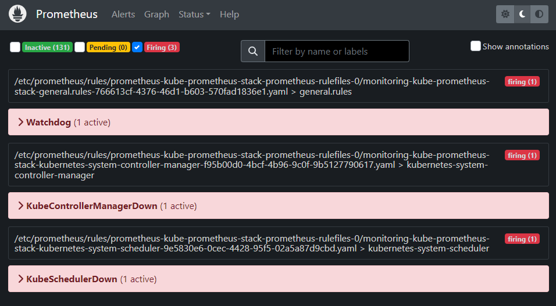
Task: Click the Prometheus torch logo icon
Action: [17, 14]
